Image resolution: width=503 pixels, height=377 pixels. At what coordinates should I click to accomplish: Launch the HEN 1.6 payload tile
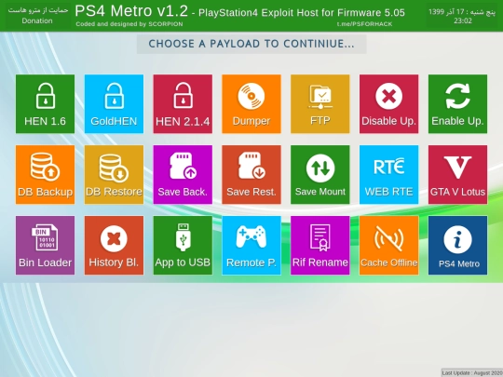(45, 104)
